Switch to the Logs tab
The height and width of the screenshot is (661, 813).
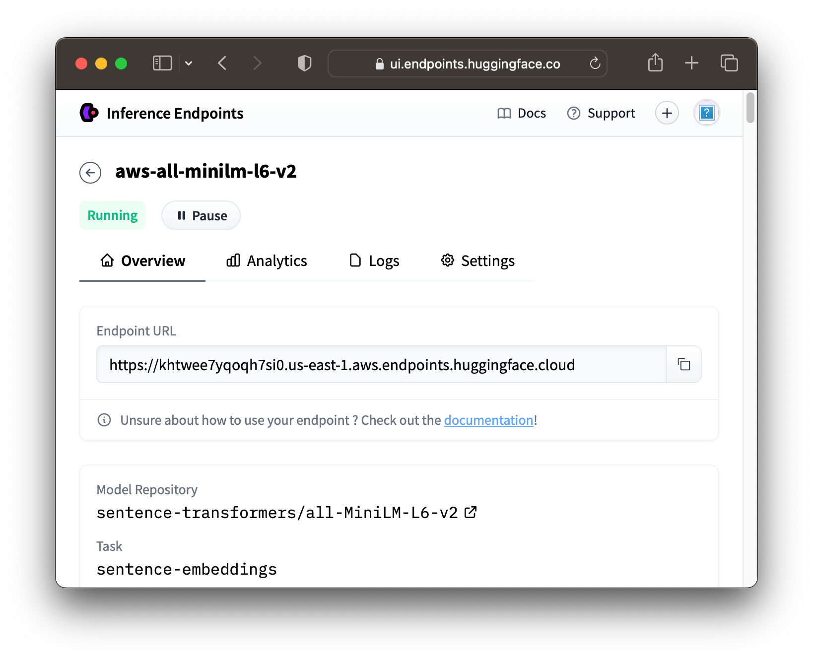click(374, 261)
